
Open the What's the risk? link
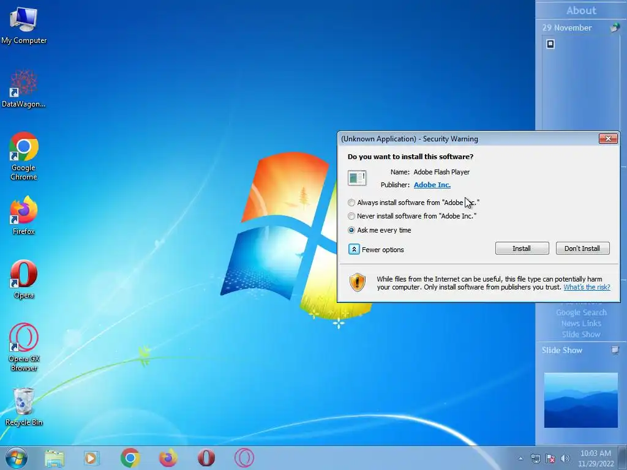click(587, 287)
